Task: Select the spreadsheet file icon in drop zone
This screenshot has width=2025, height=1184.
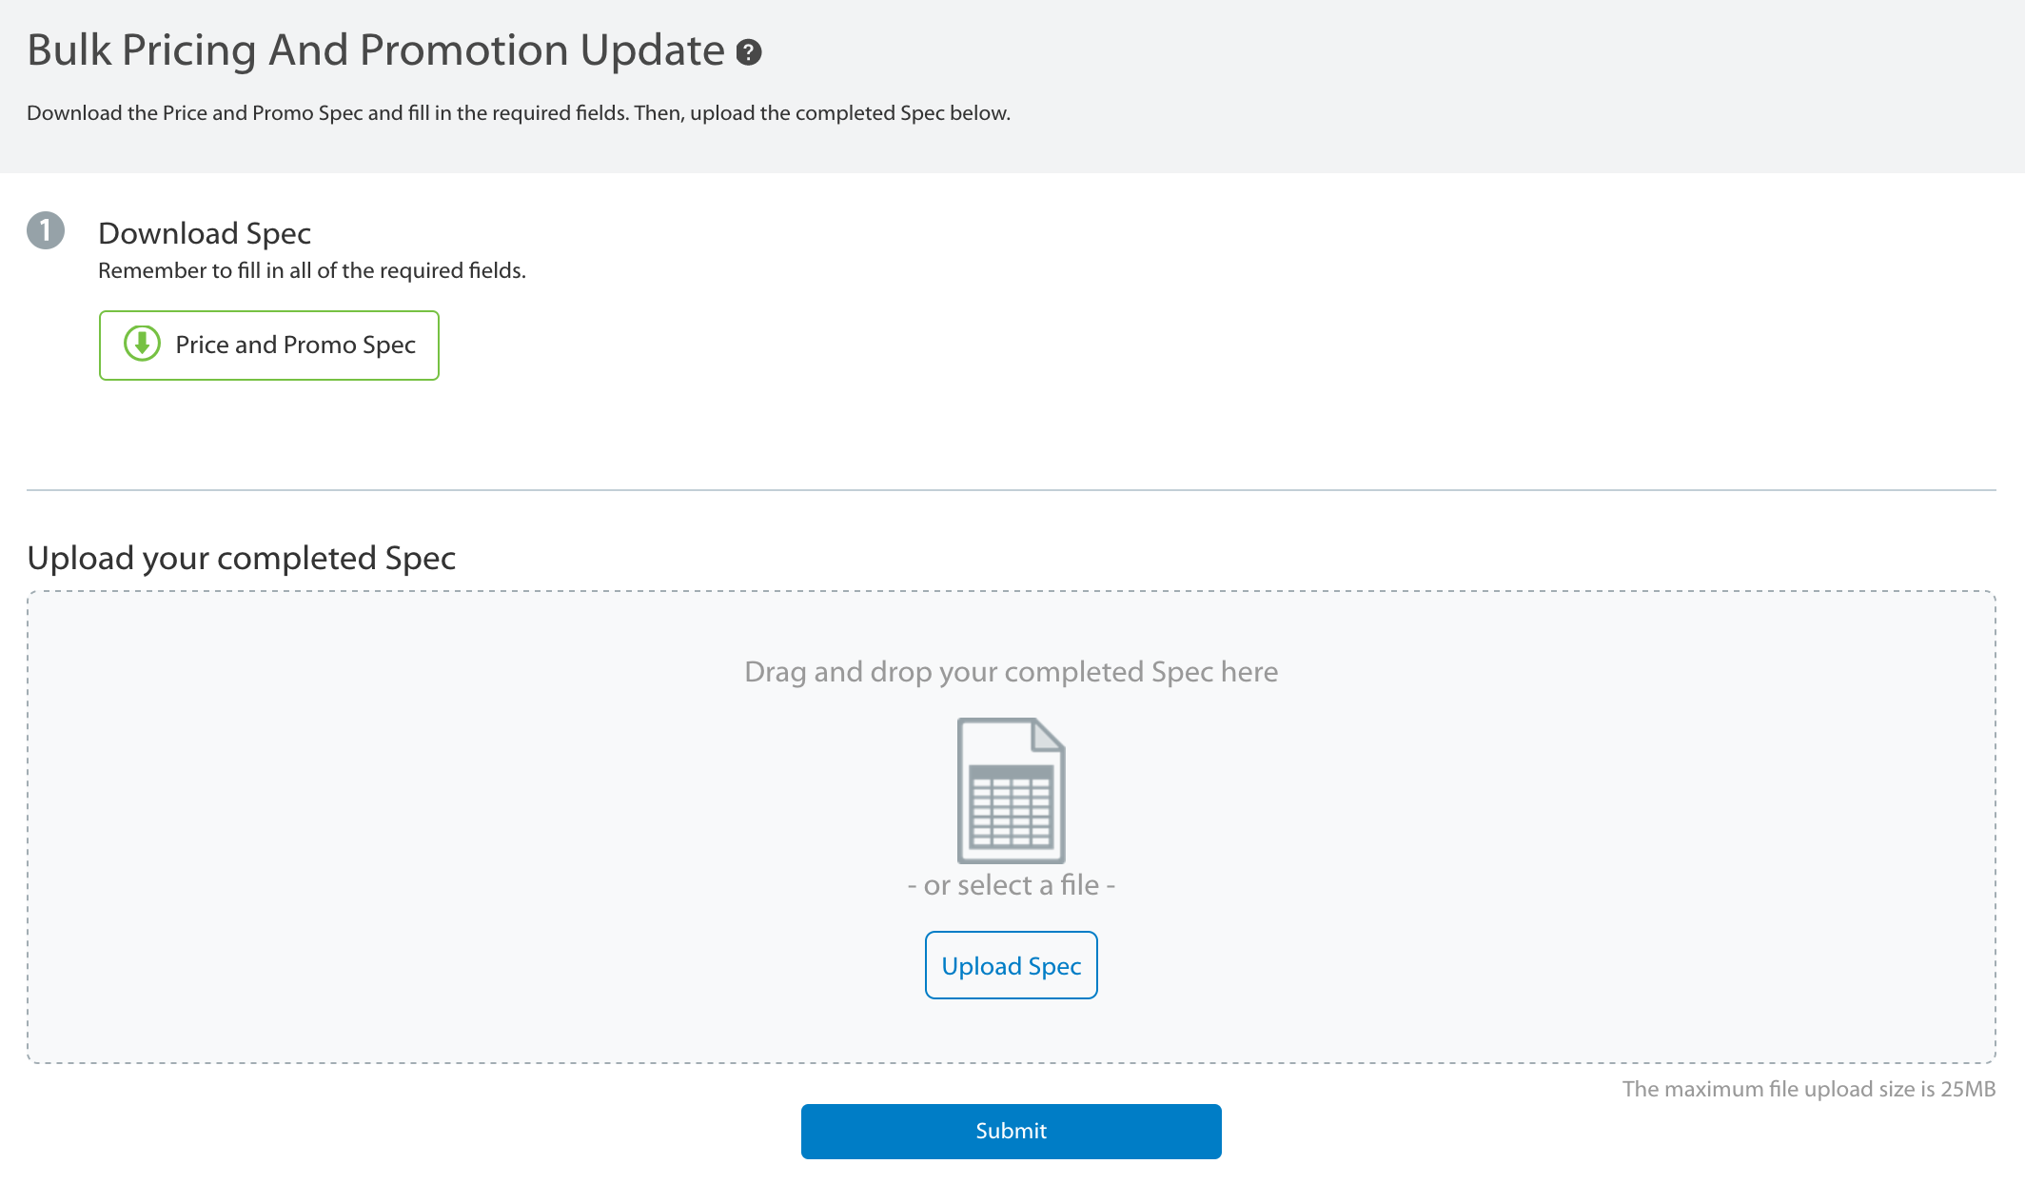Action: pyautogui.click(x=1011, y=790)
